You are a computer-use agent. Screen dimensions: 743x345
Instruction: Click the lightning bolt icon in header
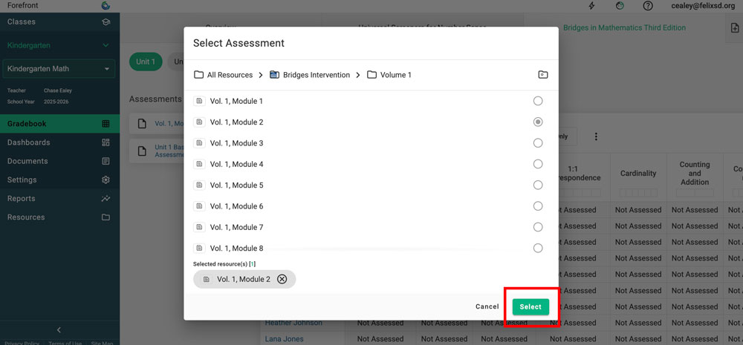(591, 6)
